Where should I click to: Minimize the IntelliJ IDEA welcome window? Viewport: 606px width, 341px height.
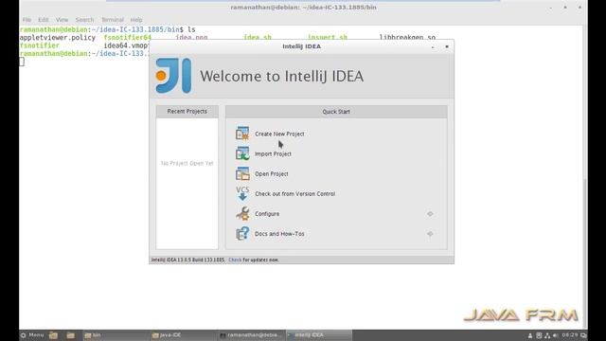[x=433, y=46]
